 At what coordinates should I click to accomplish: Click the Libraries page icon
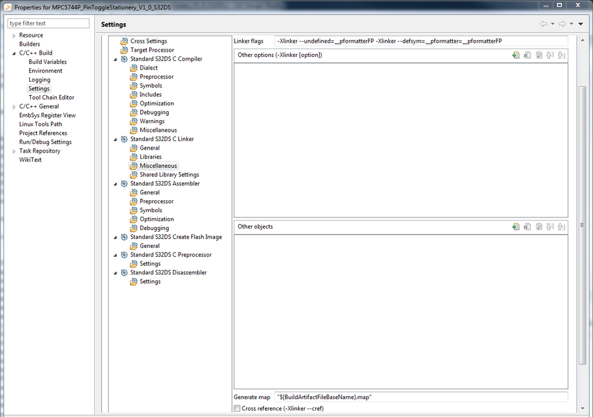pyautogui.click(x=134, y=157)
